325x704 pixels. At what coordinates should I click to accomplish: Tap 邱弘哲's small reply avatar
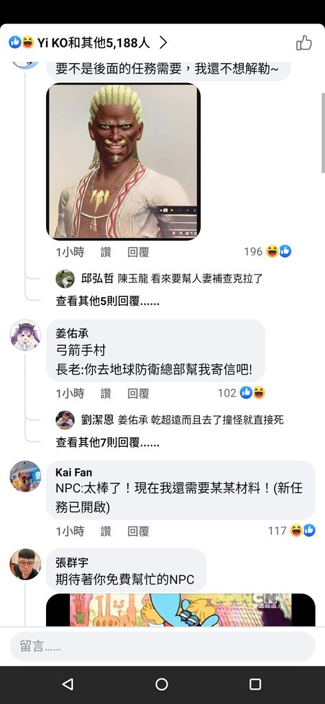coord(65,279)
